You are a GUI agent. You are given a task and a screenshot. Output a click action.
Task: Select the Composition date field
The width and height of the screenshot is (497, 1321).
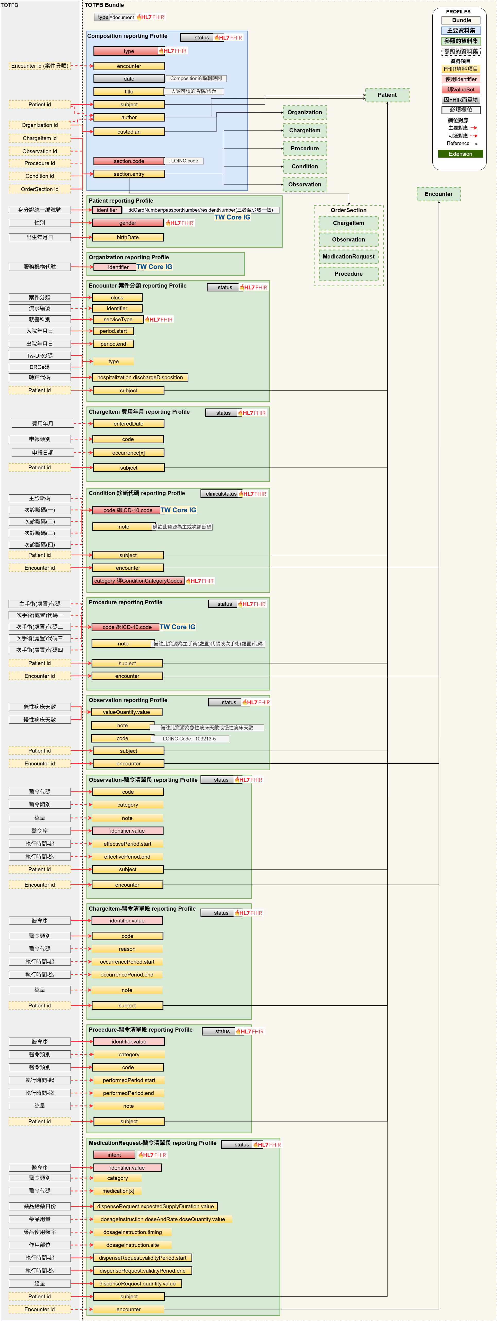point(129,79)
